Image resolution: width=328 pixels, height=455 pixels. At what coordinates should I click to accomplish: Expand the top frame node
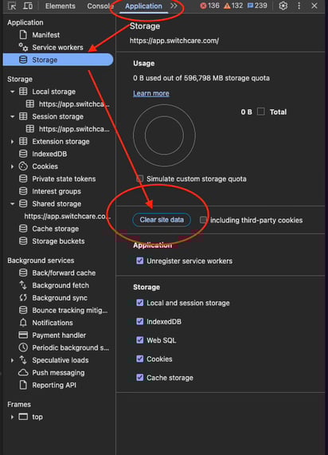coord(12,417)
